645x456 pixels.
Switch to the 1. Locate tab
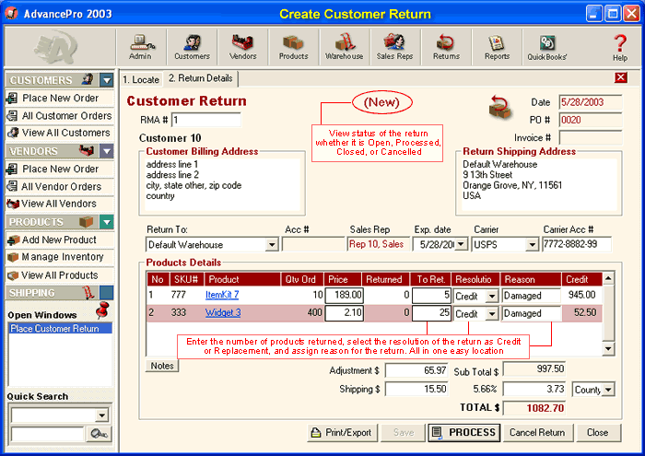pyautogui.click(x=141, y=79)
